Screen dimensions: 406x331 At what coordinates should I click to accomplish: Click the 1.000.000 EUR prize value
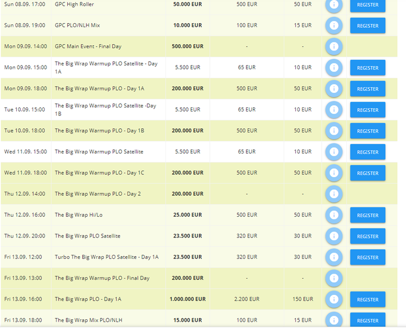point(187,299)
